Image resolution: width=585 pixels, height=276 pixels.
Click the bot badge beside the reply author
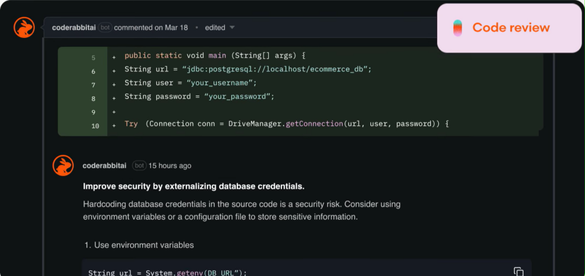pos(139,166)
